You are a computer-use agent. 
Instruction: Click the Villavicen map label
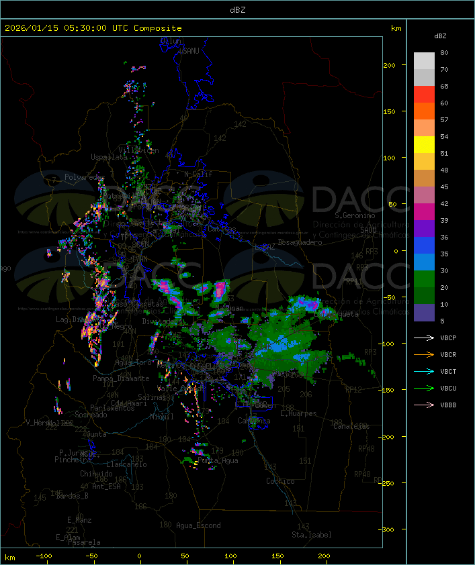tap(139, 150)
